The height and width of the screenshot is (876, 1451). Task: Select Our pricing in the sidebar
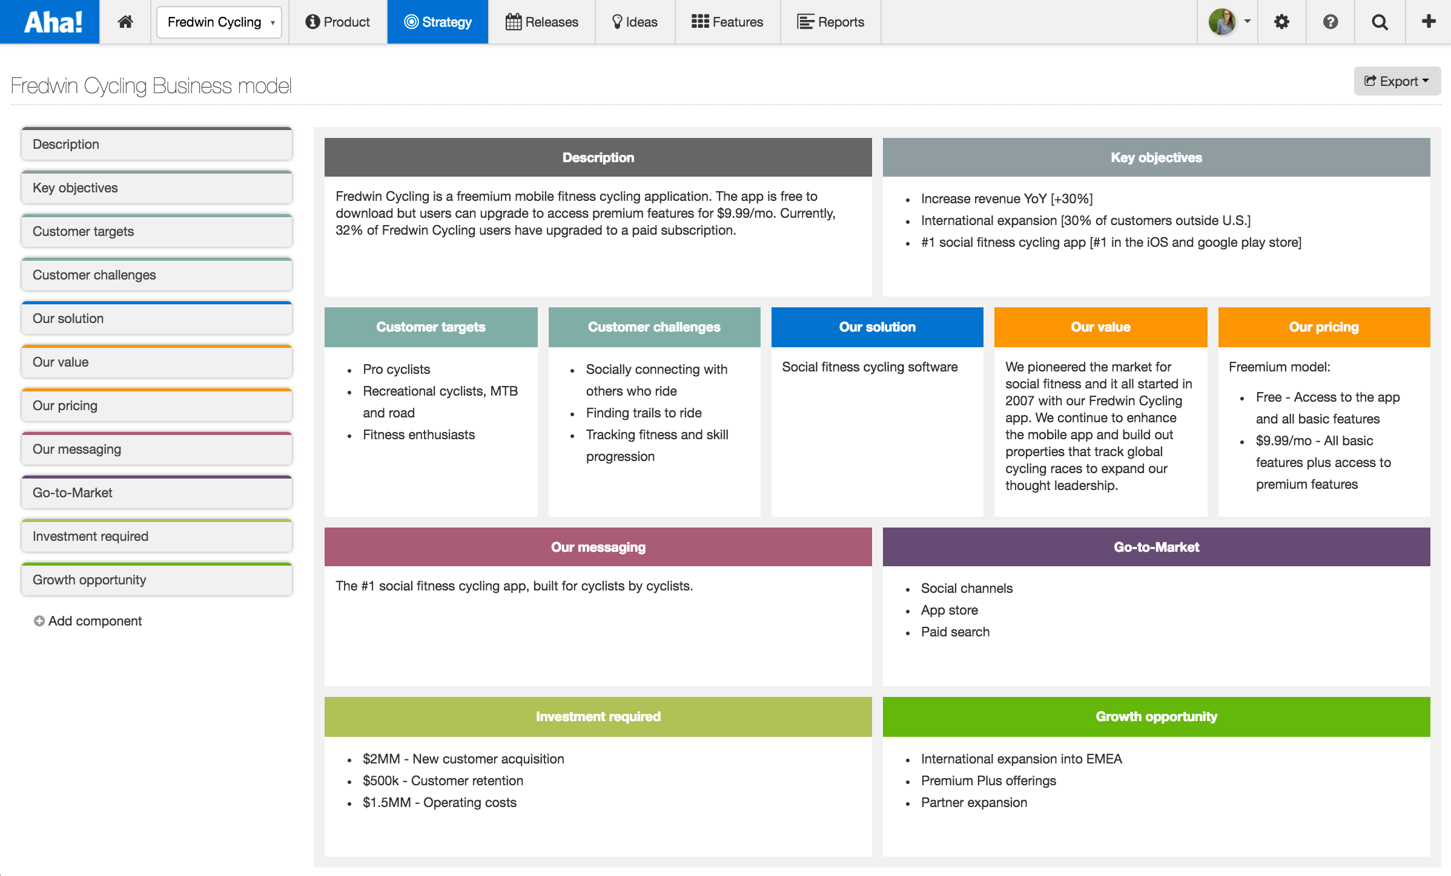[x=157, y=405]
